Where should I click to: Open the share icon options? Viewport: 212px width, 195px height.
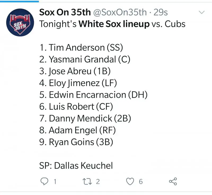(x=173, y=181)
